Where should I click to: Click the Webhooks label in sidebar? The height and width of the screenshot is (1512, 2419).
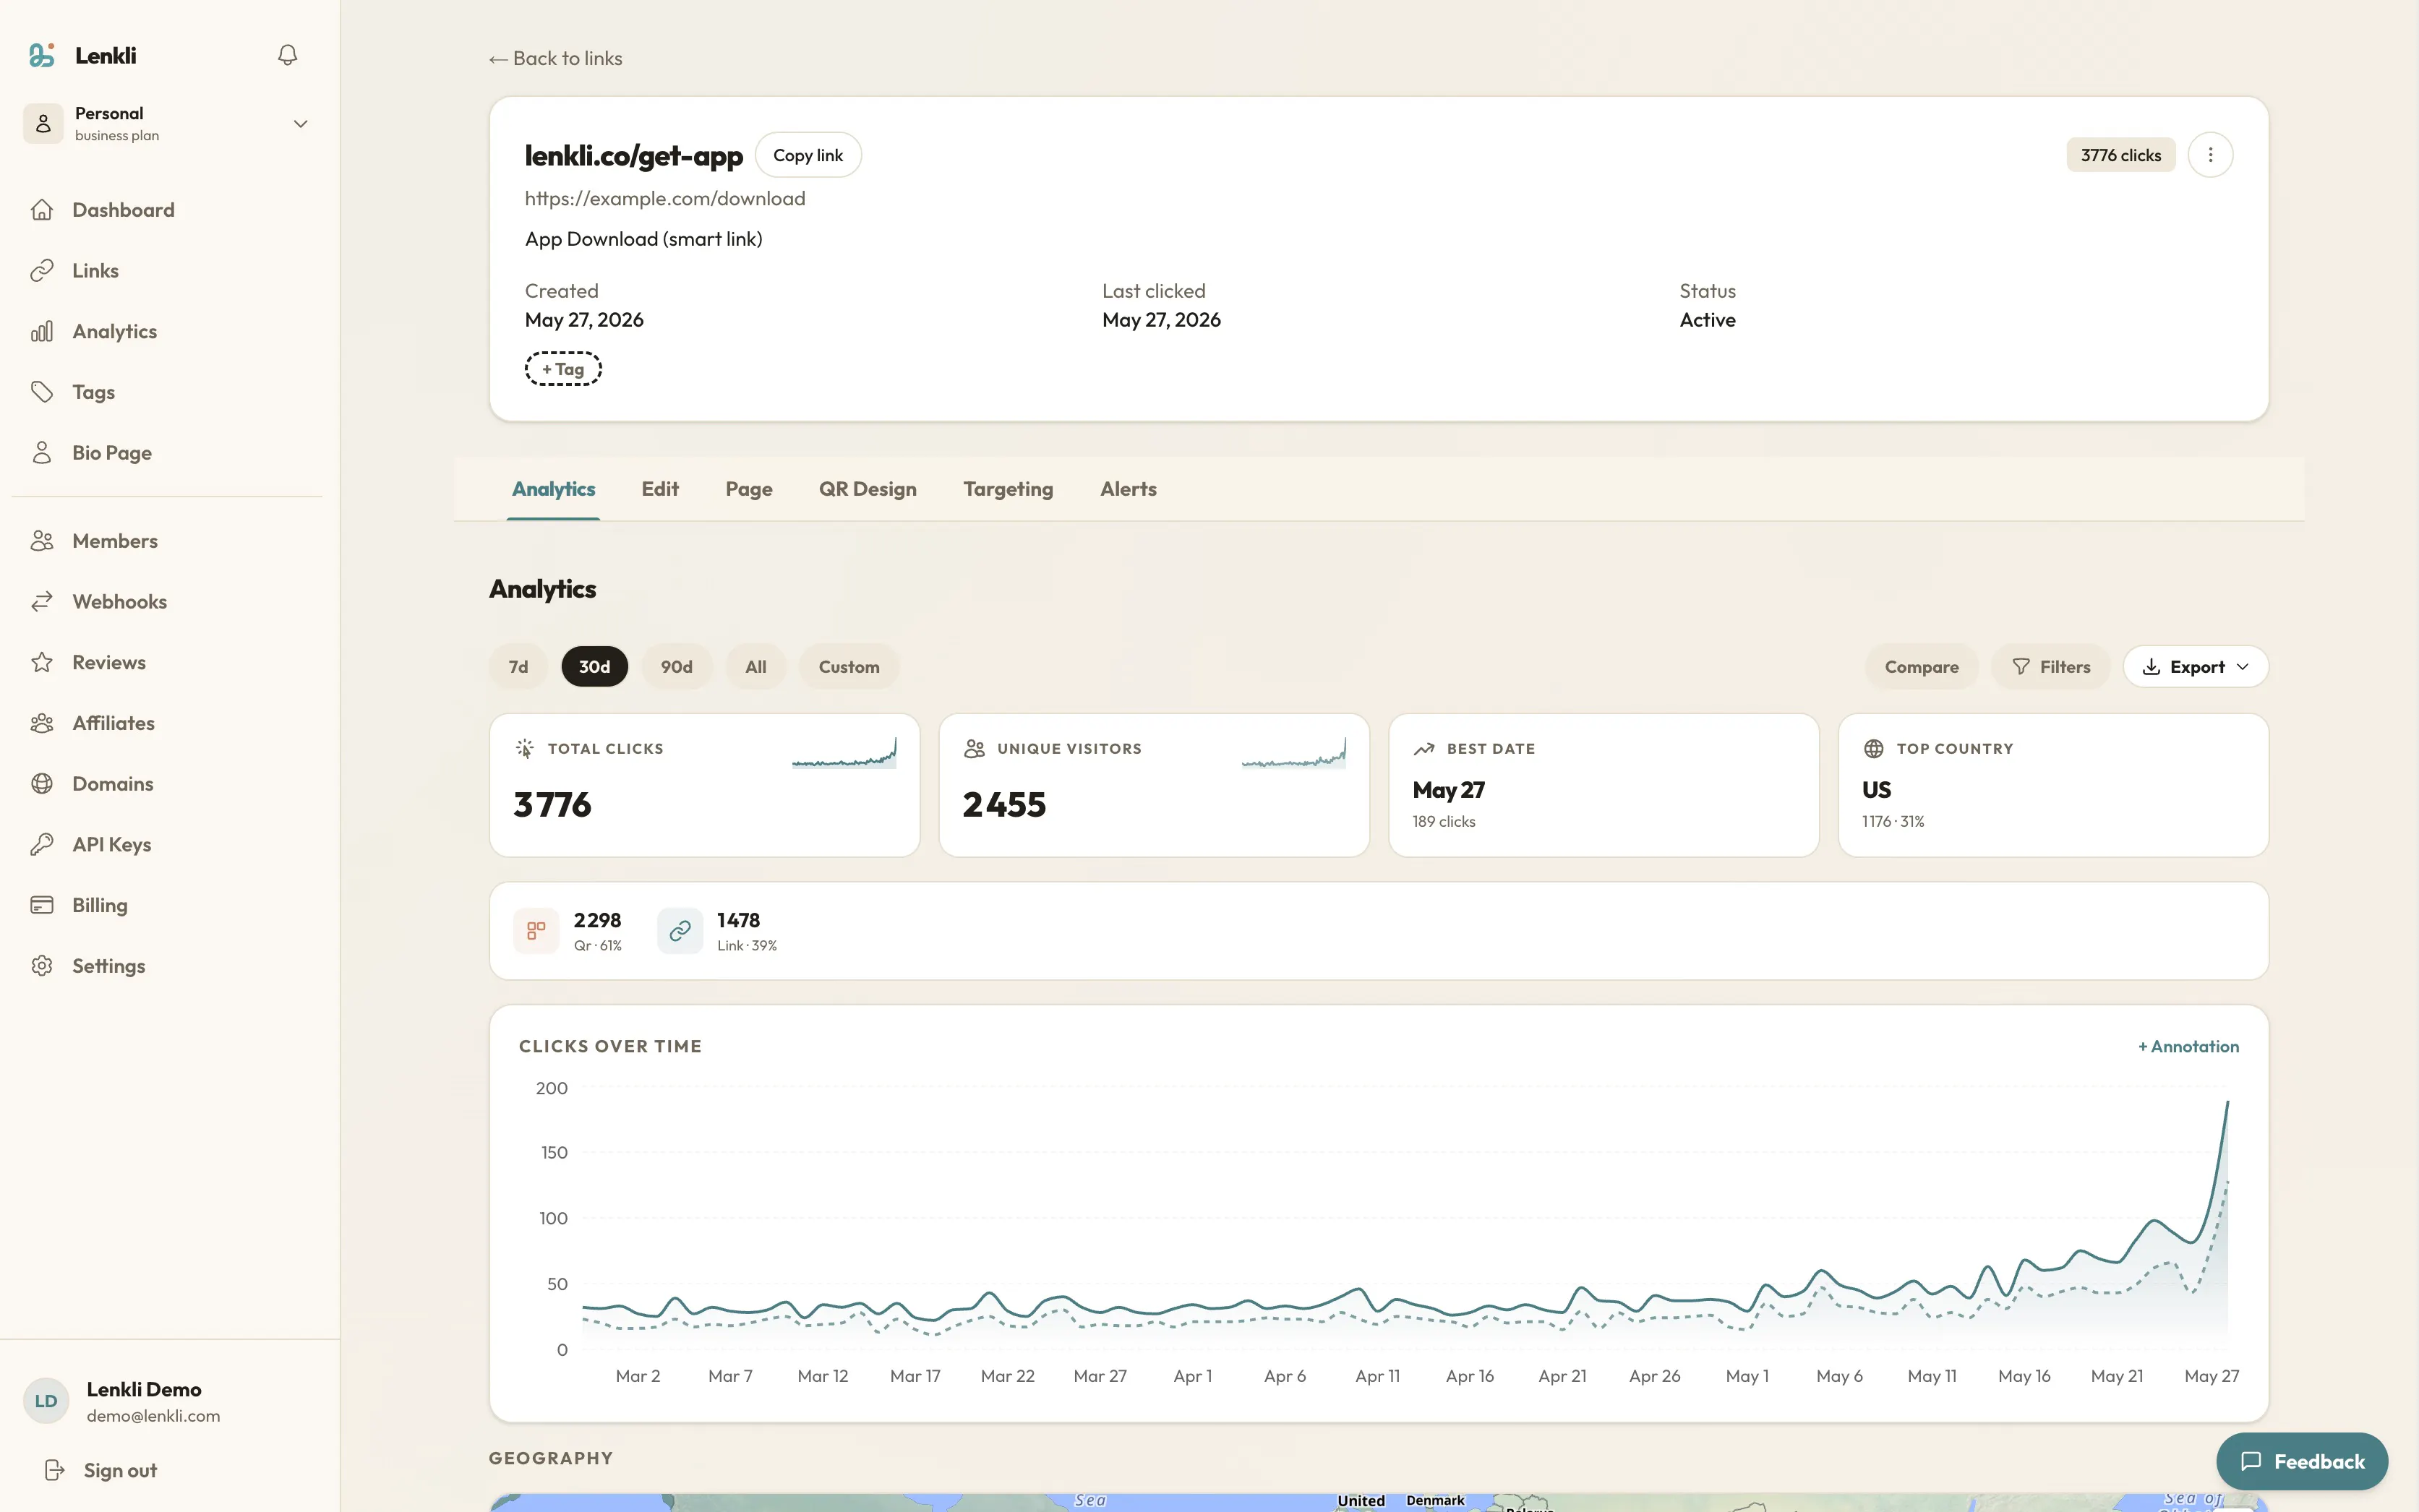(x=119, y=602)
